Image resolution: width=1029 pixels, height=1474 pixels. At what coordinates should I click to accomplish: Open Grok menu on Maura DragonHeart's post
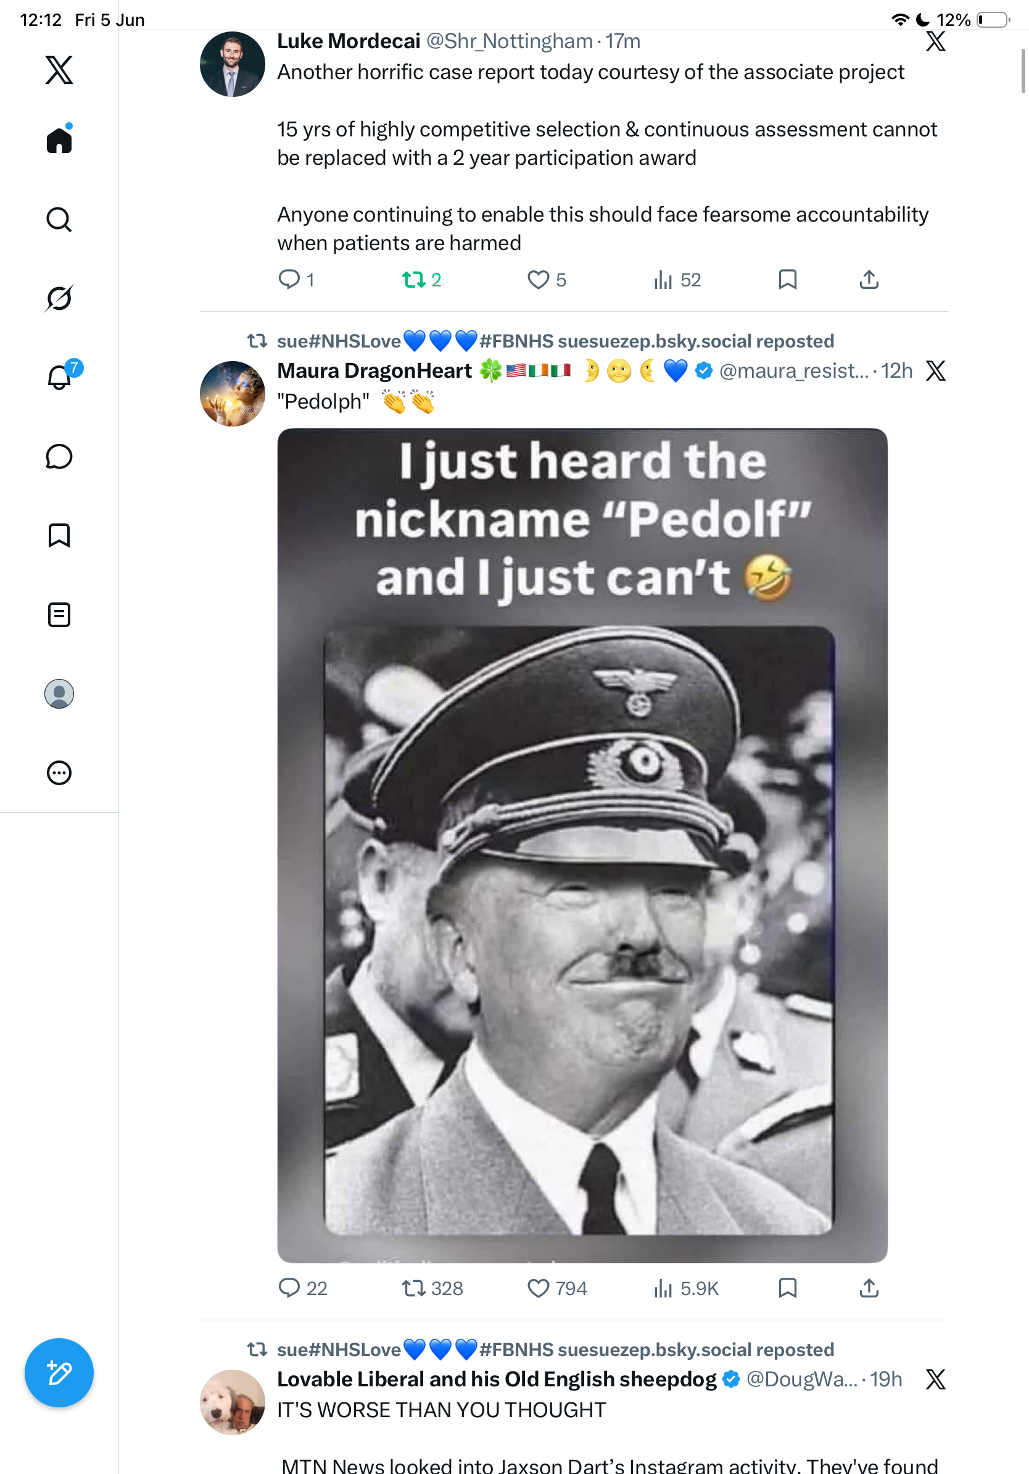[935, 370]
